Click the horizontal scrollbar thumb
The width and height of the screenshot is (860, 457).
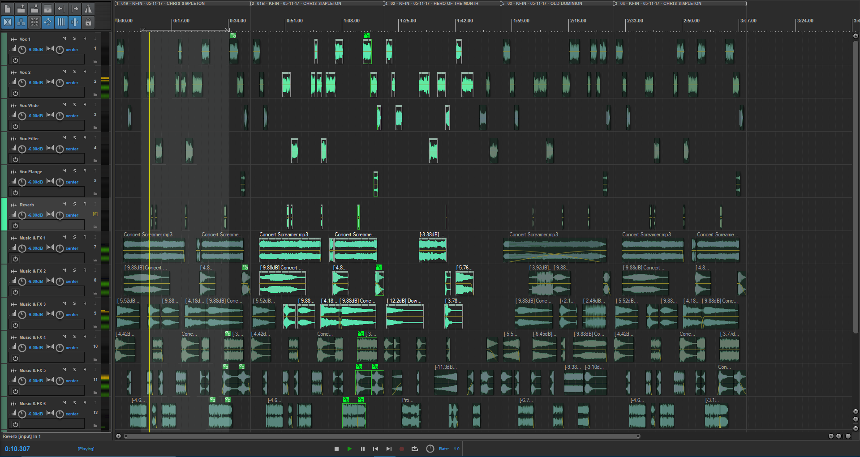(x=382, y=436)
